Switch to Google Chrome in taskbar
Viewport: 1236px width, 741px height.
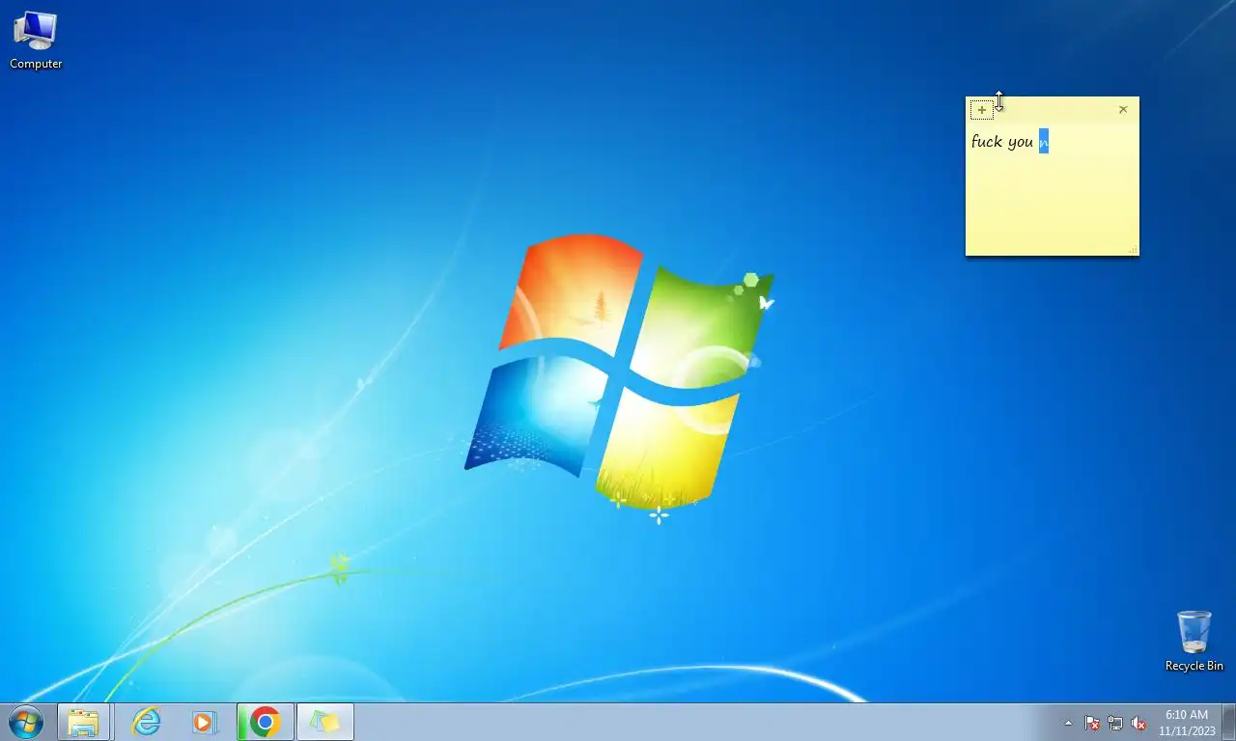pyautogui.click(x=265, y=722)
